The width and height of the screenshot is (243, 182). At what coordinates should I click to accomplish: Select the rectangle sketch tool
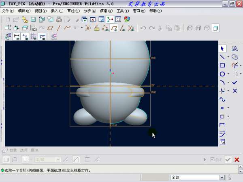(222, 66)
